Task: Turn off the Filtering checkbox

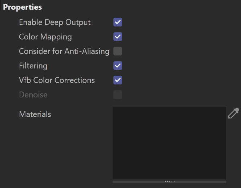Action: pos(118,66)
